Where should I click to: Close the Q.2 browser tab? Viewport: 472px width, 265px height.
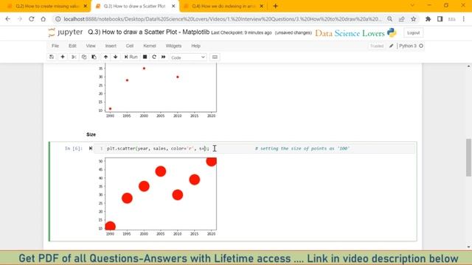tap(86, 6)
